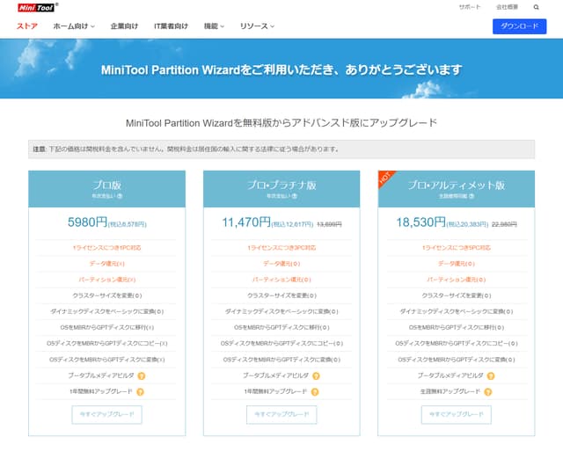The height and width of the screenshot is (459, 563).
Task: Click ダイナミックディスクをベーシックに変換 row in プロ・アルティメット版 card
Action: [x=457, y=311]
